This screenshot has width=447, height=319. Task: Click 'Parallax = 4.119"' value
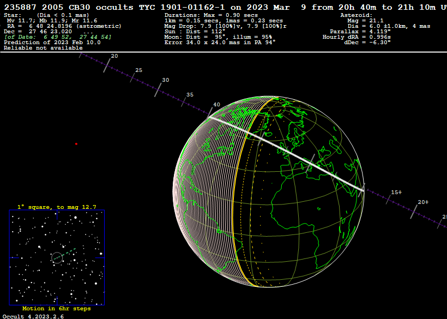point(360,32)
